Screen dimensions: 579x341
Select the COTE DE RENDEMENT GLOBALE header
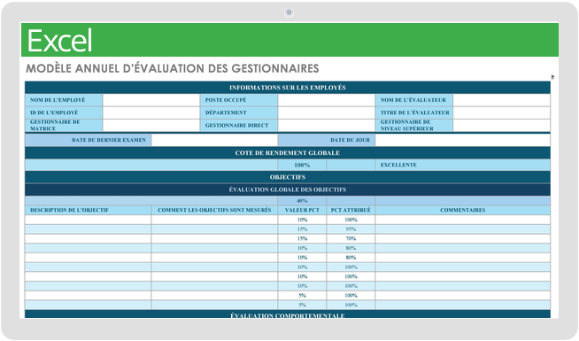click(x=287, y=152)
